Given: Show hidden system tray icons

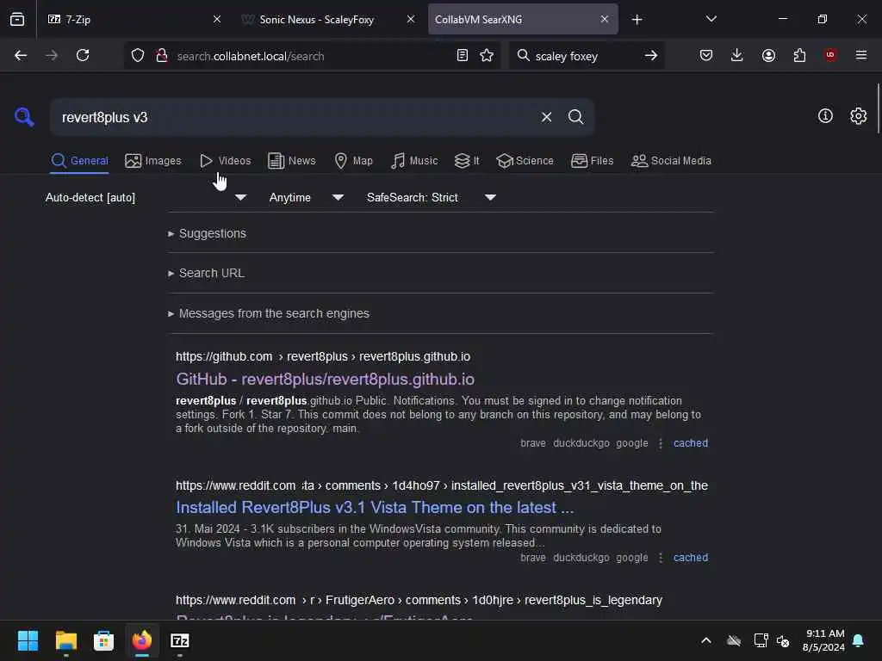Looking at the screenshot, I should (x=706, y=640).
